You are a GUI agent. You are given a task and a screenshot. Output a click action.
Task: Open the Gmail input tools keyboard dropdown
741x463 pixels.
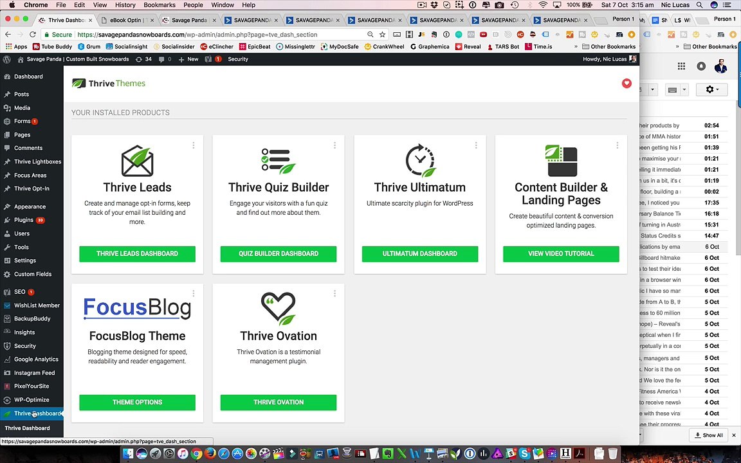pos(676,90)
